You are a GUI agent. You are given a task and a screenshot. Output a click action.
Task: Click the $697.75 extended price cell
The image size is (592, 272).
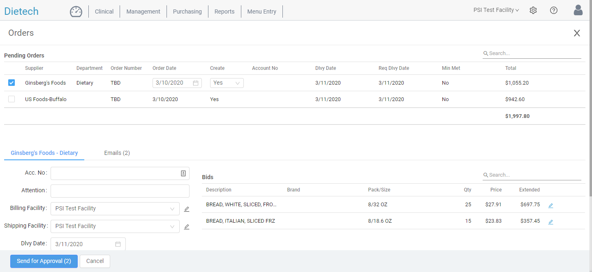click(x=530, y=205)
